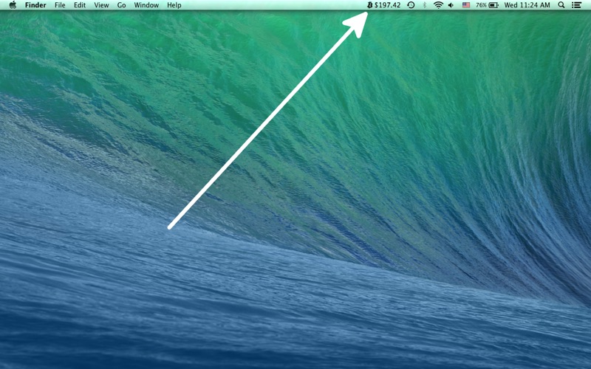591x369 pixels.
Task: Open the File menu
Action: tap(60, 5)
